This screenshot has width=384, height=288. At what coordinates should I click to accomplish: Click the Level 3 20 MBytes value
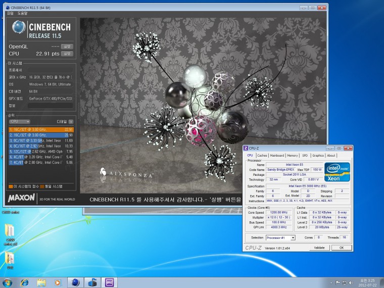coord(322,227)
